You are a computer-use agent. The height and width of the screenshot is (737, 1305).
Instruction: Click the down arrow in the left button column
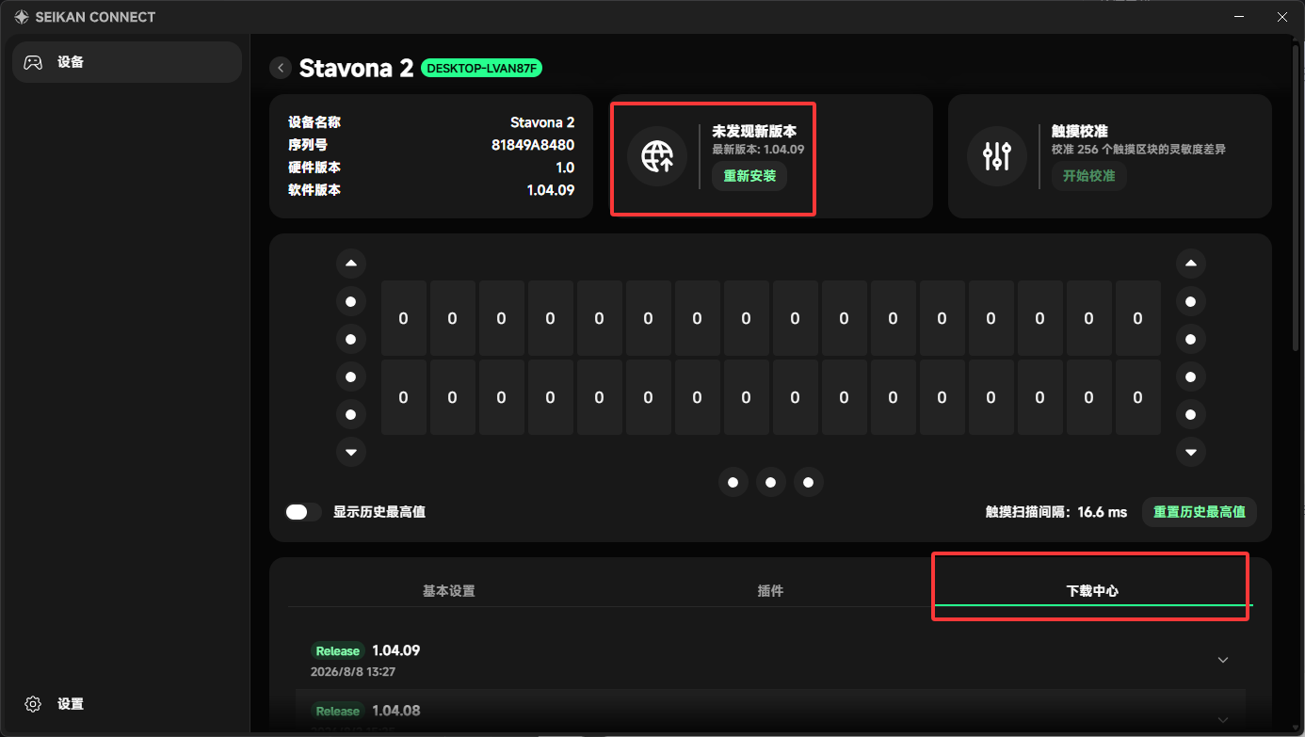351,452
